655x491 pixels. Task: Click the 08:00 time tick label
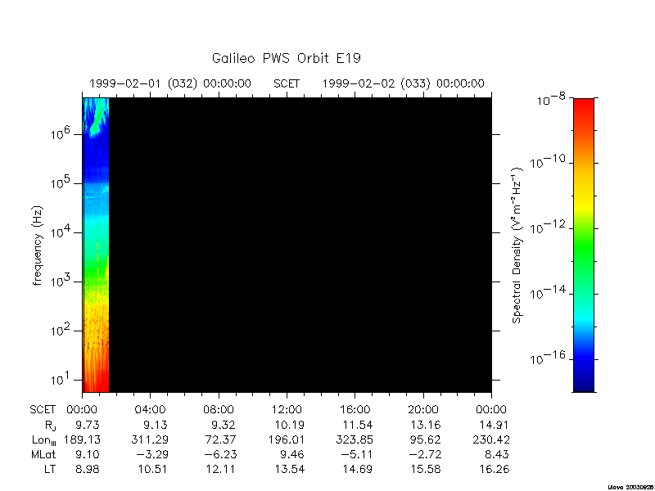219,410
